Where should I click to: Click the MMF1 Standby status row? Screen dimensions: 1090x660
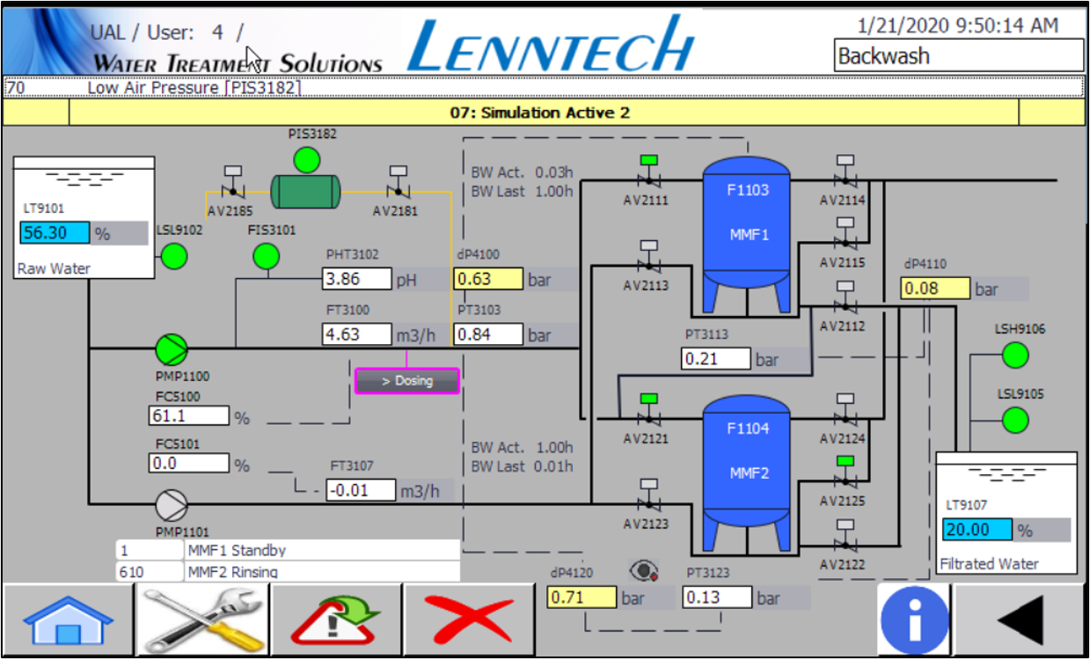coord(288,550)
